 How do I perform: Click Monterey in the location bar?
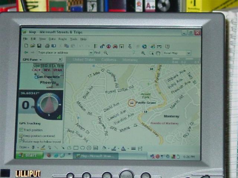tap(130, 60)
